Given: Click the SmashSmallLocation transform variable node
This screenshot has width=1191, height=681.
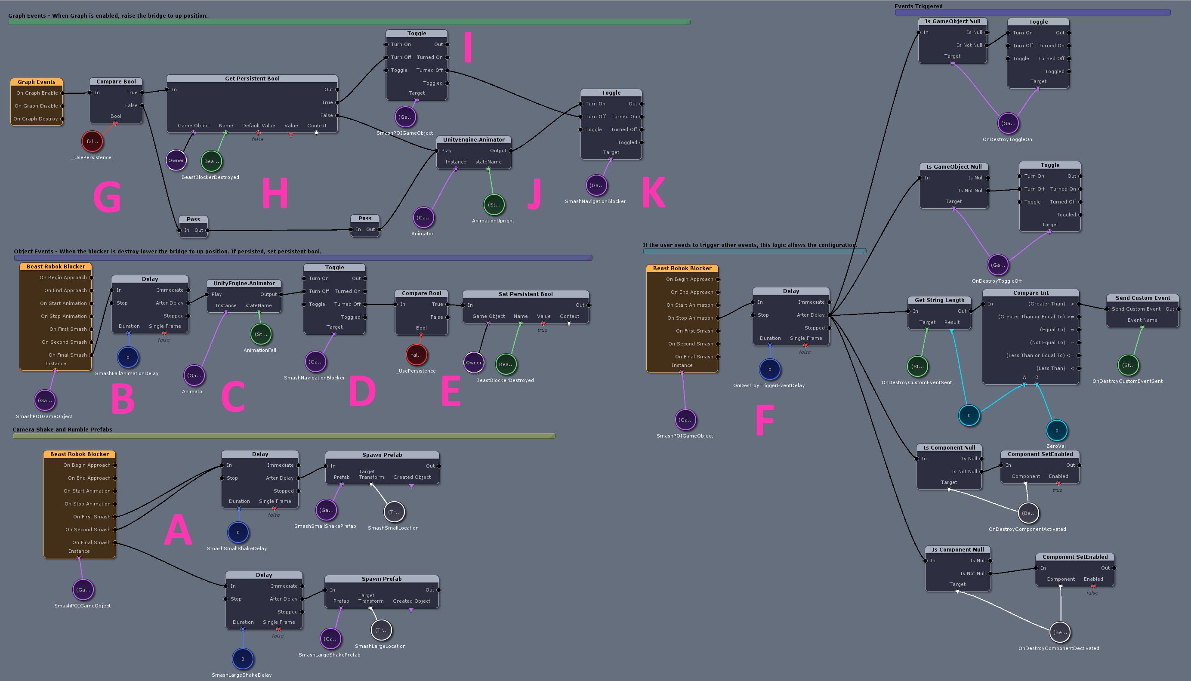Looking at the screenshot, I should point(394,512).
